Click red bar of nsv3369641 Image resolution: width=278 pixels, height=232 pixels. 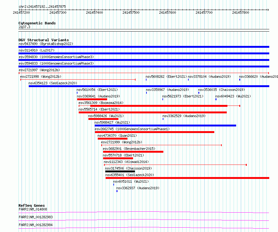(92, 99)
